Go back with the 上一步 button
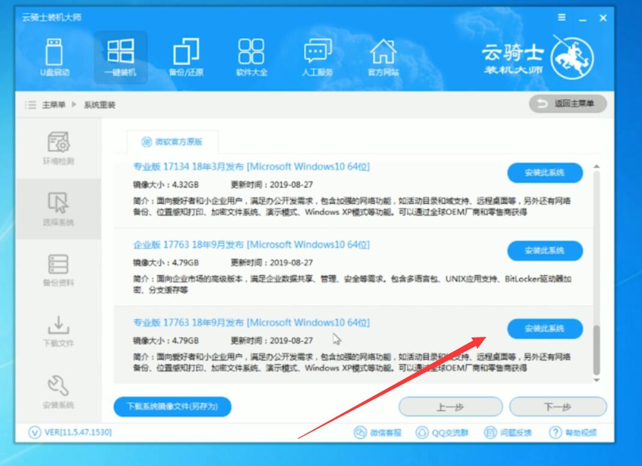Viewport: 642px width, 466px height. click(450, 407)
